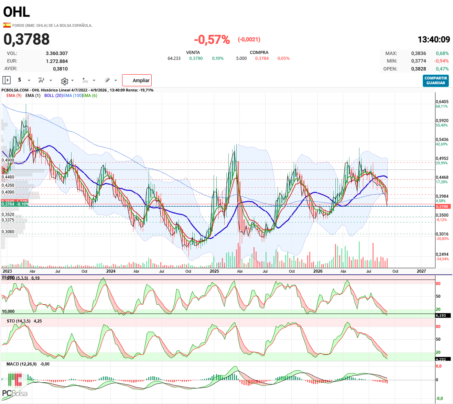Click the green 0,3784 -0,10% level tag
This screenshot has width=453, height=404.
(x=15, y=204)
